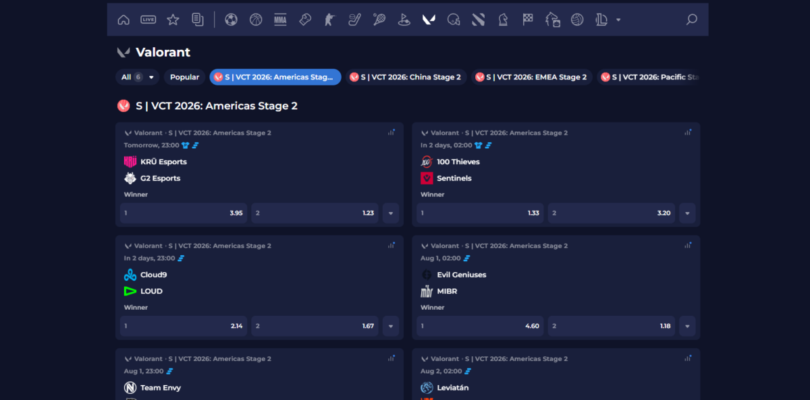The image size is (810, 400).
Task: Bet on 100 Thieves at 1.33
Action: [480, 213]
